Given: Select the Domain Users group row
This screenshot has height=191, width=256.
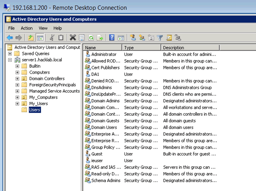Looking at the screenshot, I should pos(151,127).
